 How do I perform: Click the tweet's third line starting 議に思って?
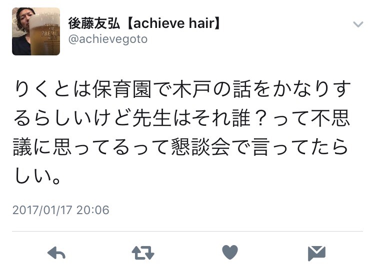pos(180,147)
